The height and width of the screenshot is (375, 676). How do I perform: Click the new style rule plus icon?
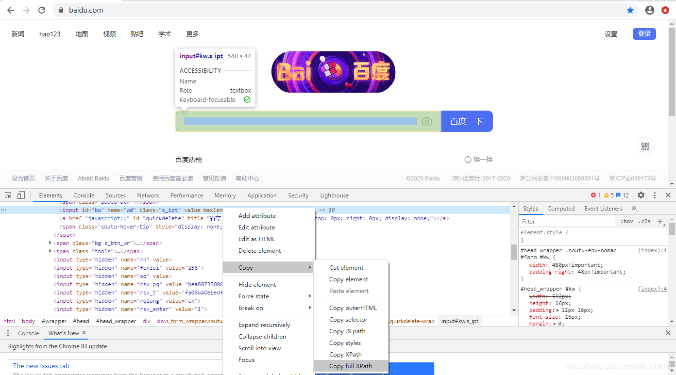coord(660,221)
